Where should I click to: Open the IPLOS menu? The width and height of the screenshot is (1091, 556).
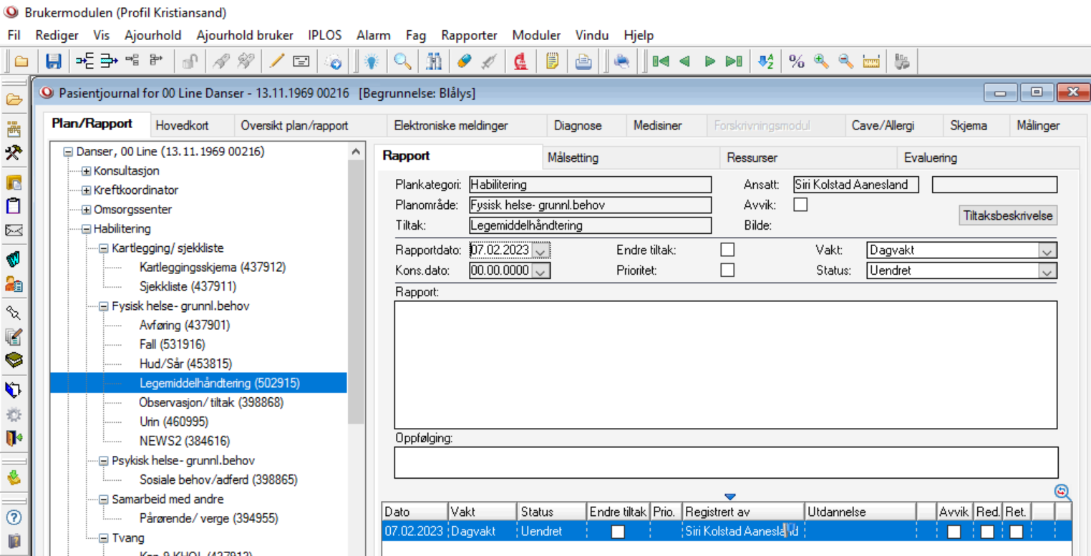point(325,35)
